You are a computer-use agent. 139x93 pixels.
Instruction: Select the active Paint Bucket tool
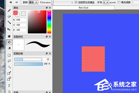pos(9,42)
